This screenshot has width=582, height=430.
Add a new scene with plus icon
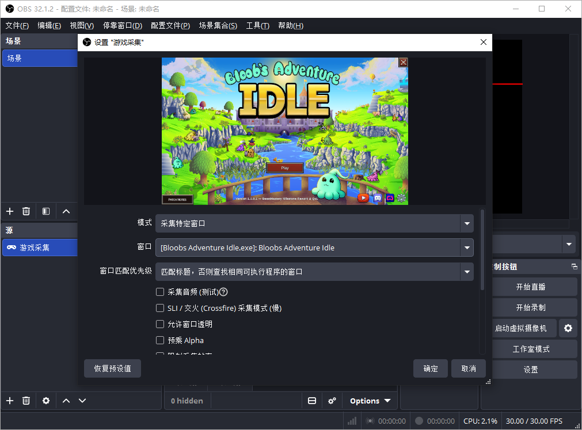click(10, 211)
